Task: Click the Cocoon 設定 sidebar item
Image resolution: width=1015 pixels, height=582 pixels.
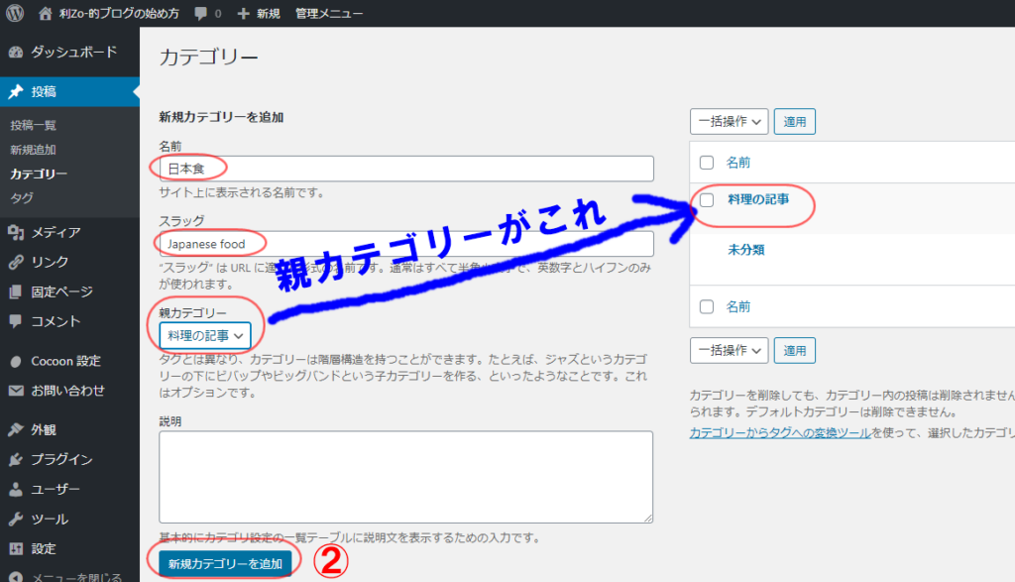Action: click(x=65, y=361)
